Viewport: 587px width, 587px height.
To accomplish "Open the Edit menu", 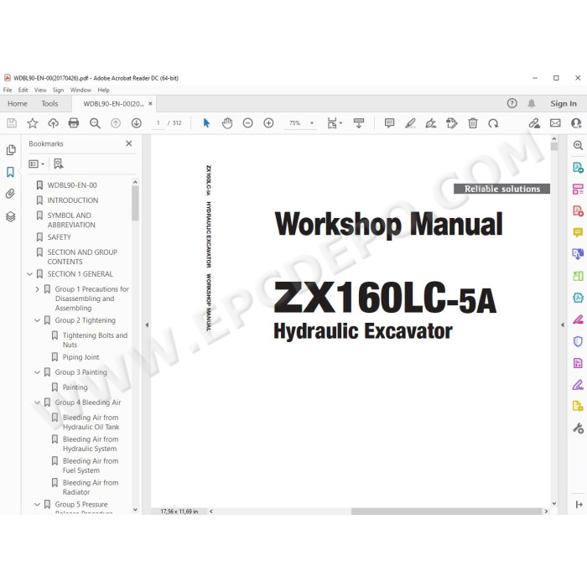I will pyautogui.click(x=23, y=90).
